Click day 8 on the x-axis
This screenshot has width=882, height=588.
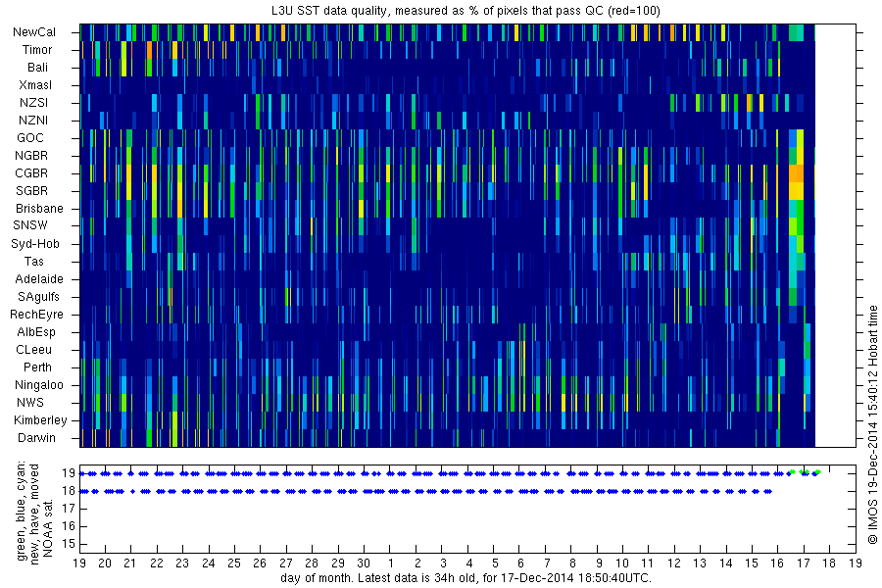[x=572, y=563]
